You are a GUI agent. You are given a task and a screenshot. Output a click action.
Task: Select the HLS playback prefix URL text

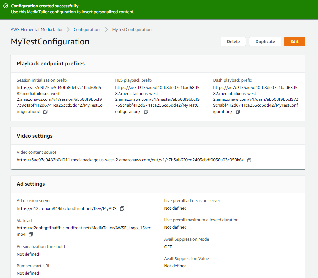point(157,99)
